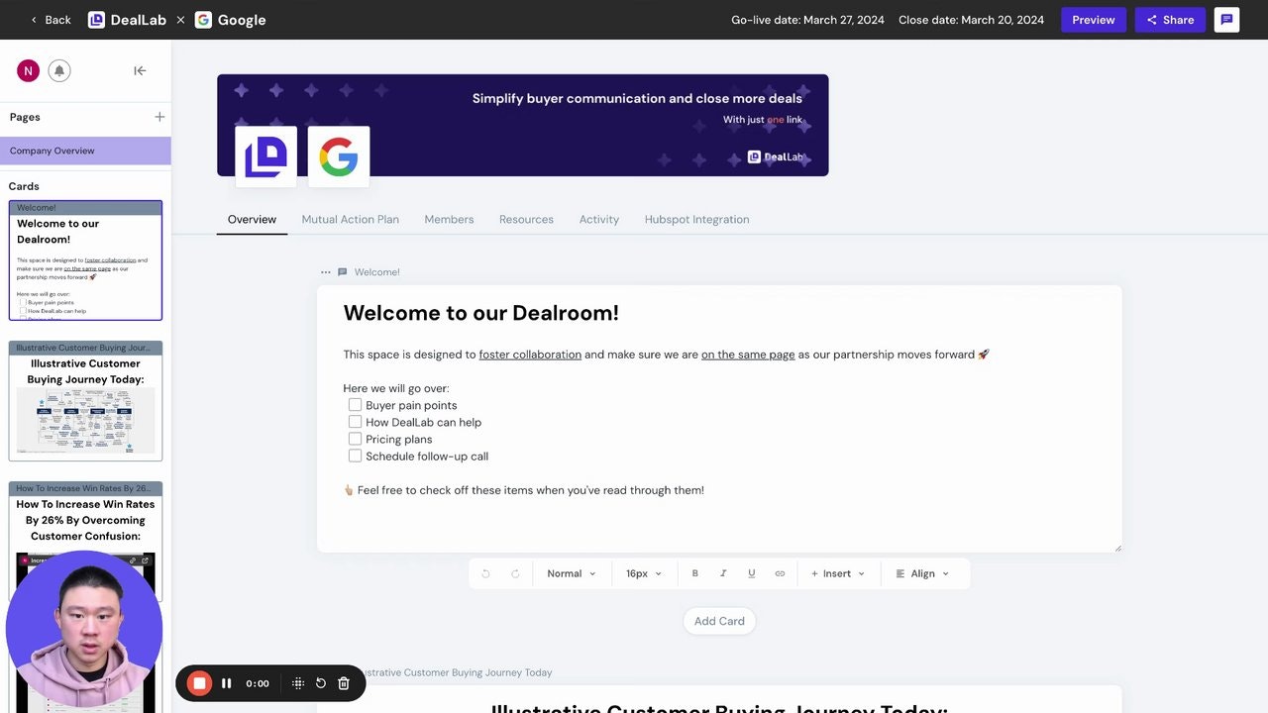
Task: Check the Pricing plans item
Action: [x=355, y=438]
